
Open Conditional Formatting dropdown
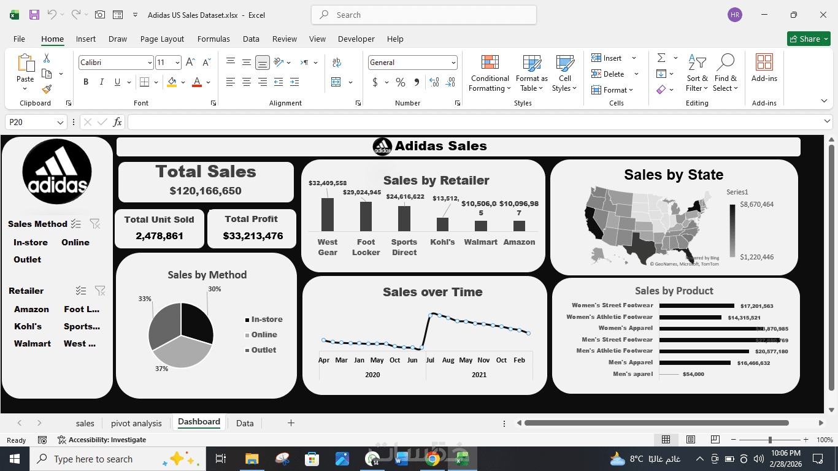(490, 72)
